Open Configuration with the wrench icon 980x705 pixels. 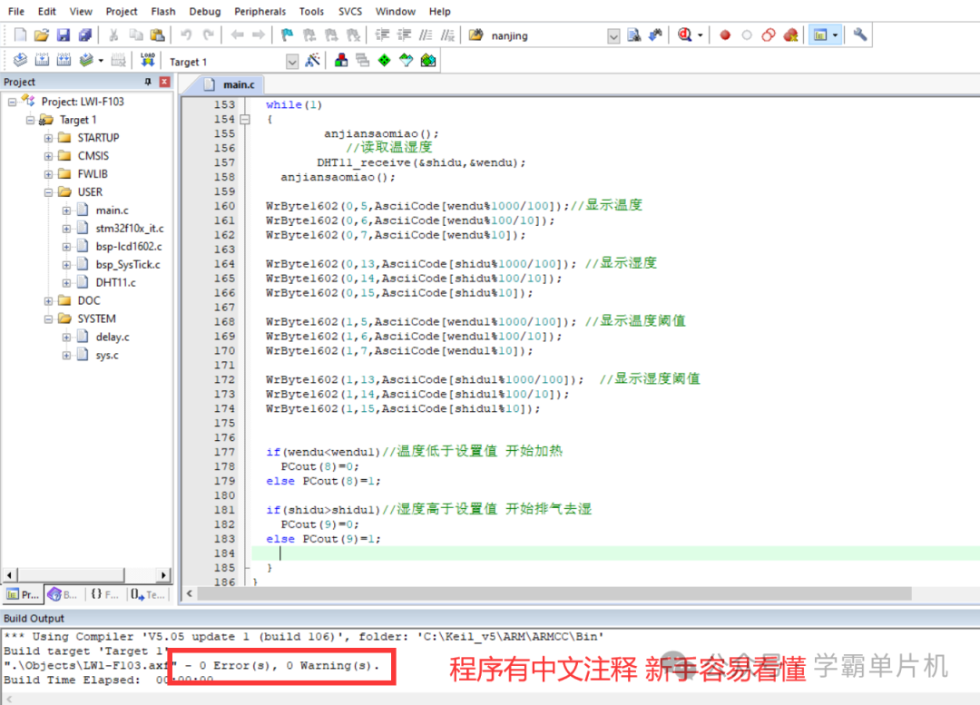coord(860,35)
